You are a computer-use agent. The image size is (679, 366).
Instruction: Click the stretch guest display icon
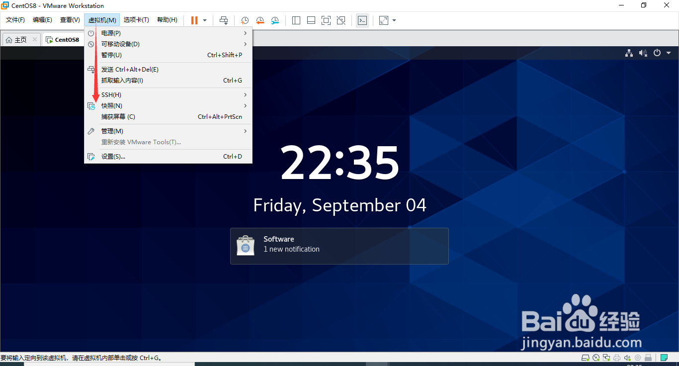[384, 20]
